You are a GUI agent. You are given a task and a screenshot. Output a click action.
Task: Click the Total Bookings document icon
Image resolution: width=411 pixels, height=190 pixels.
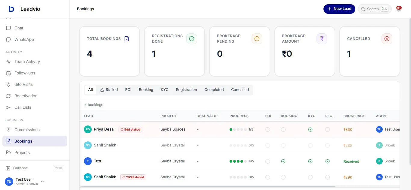(x=127, y=39)
